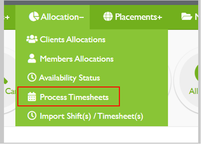Expand Placements menu via its plus sign
Screen dimensions: 201x144
(x=160, y=17)
